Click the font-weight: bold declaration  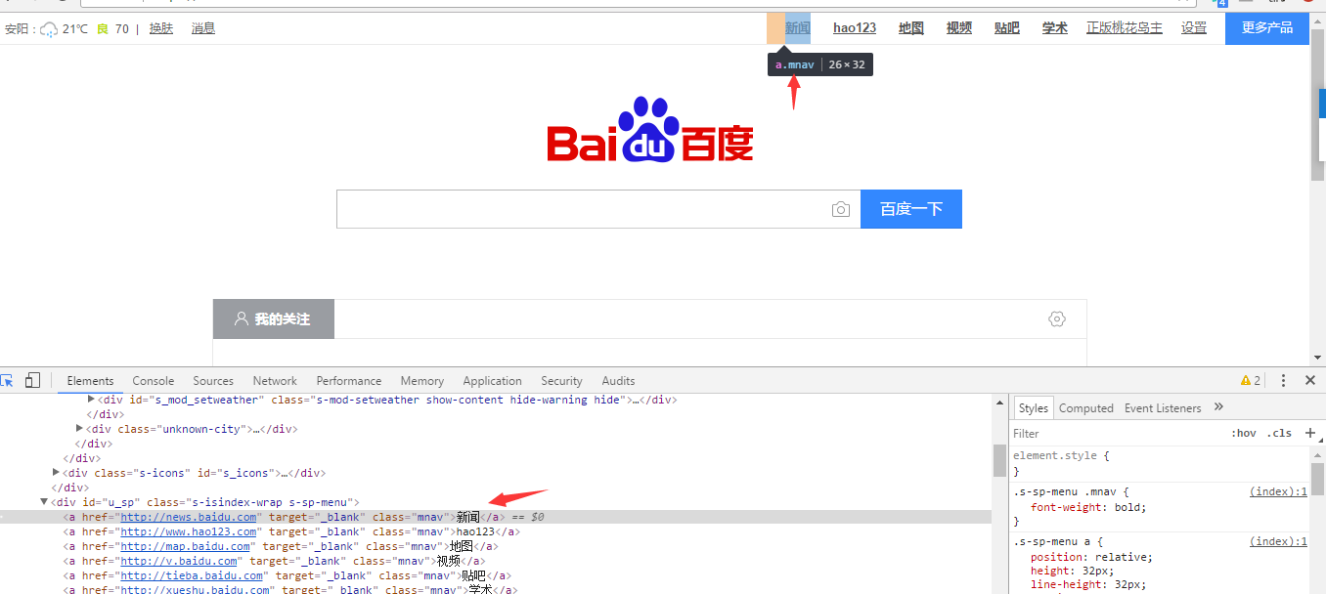pos(1088,507)
